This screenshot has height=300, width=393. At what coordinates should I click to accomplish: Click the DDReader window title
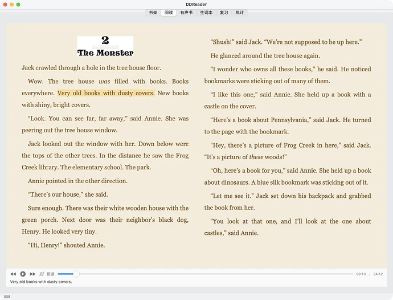pos(197,4)
